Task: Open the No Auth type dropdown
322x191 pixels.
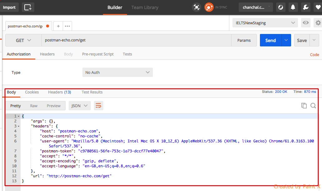Action: point(118,72)
